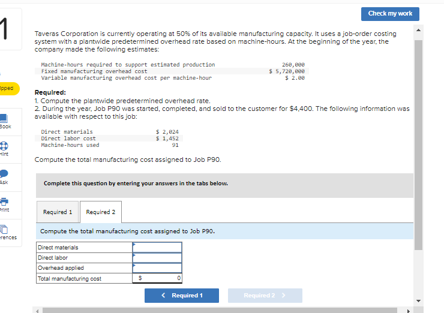
Task: Click the Direct labor amount field
Action: click(x=157, y=257)
